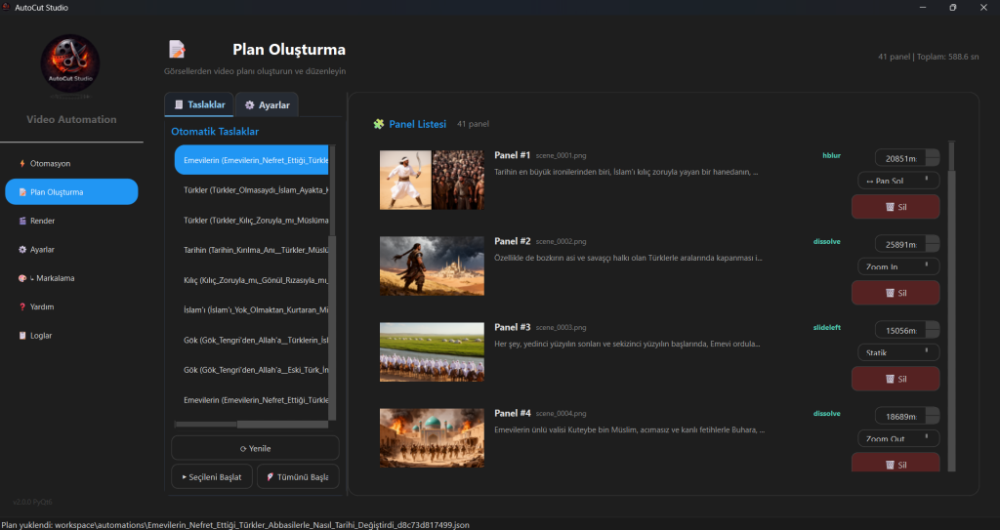Click the AutoCut Studio logo image
The height and width of the screenshot is (530, 1000).
[70, 66]
